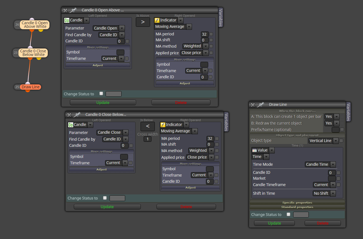Click Update in Candle 0 Close Below panel
363x239 pixels.
(x=107, y=207)
